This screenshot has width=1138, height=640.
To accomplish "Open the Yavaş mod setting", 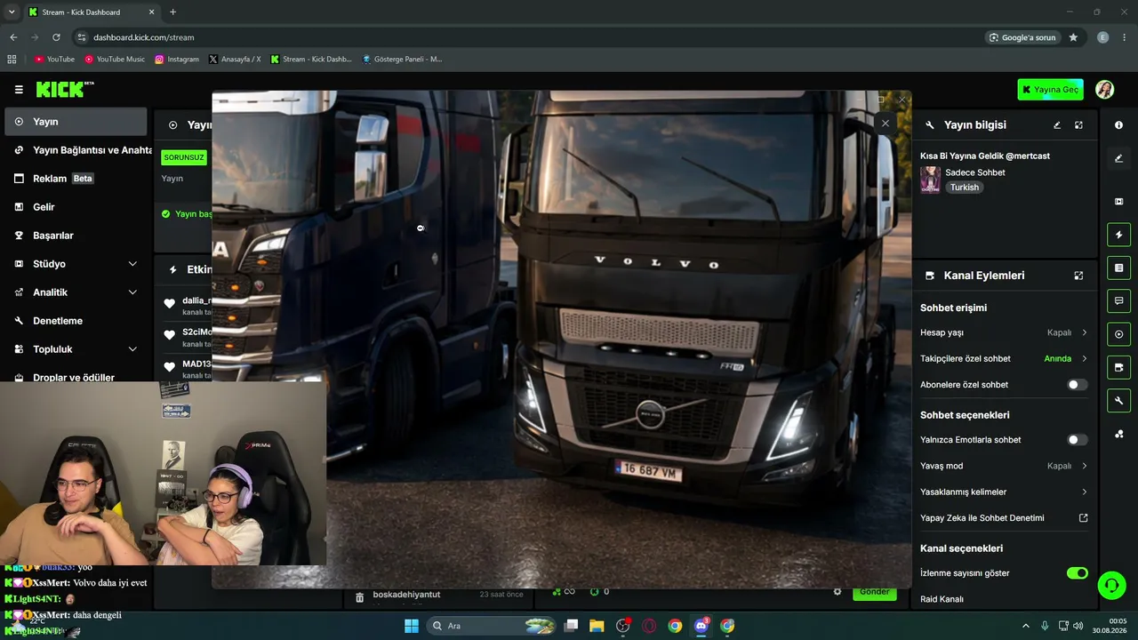I will (x=1004, y=466).
